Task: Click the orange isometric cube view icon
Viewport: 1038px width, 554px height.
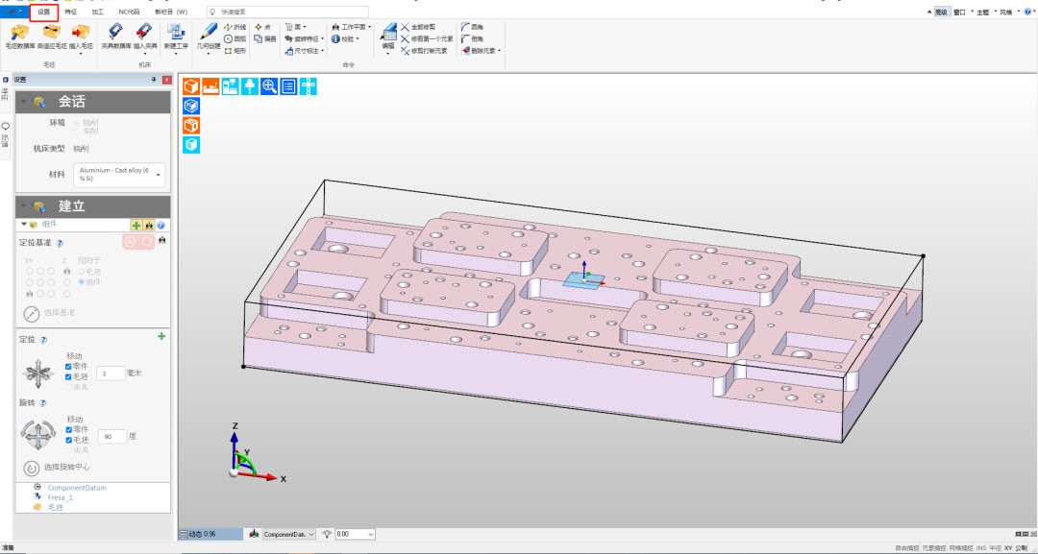Action: tap(191, 86)
